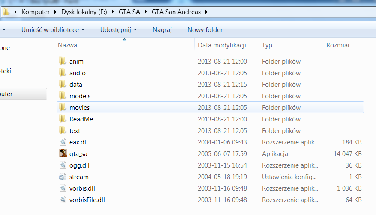The width and height of the screenshot is (376, 215).
Task: Select the file name movies
Action: pyautogui.click(x=79, y=108)
